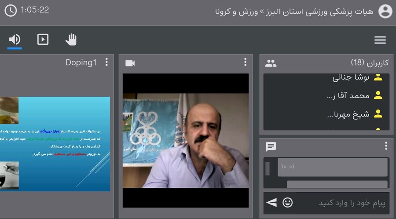Screen dimensions: 396x219
Task: Click the chat message timestamped 10:01
Action: tap(332, 167)
